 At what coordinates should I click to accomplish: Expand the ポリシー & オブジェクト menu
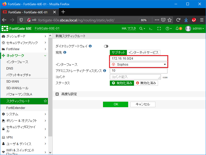pyautogui.click(x=24, y=120)
